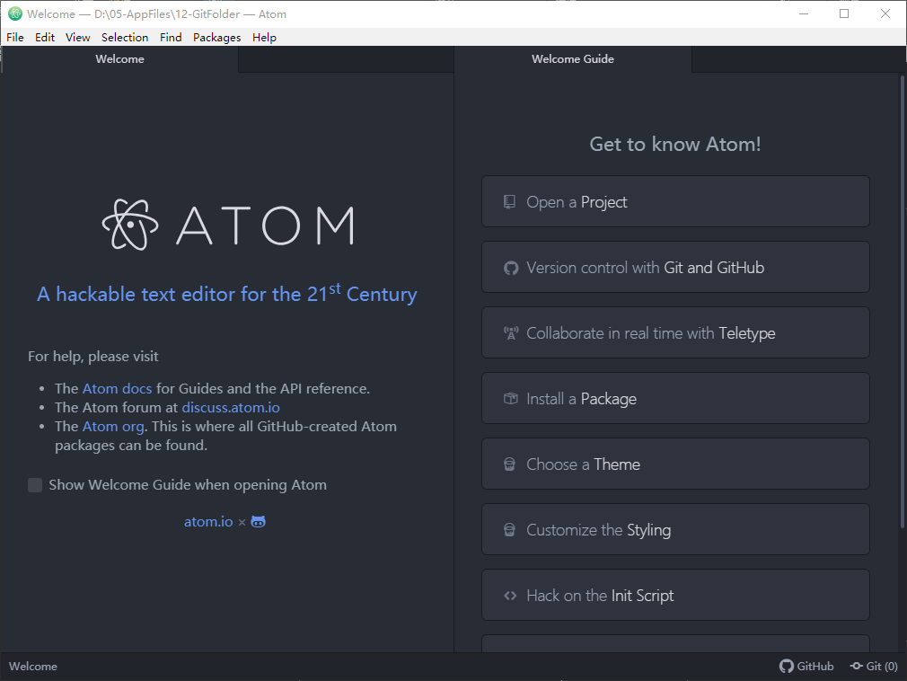Expand the Choose a Theme section
Screen dimensions: 907x681
pyautogui.click(x=675, y=464)
